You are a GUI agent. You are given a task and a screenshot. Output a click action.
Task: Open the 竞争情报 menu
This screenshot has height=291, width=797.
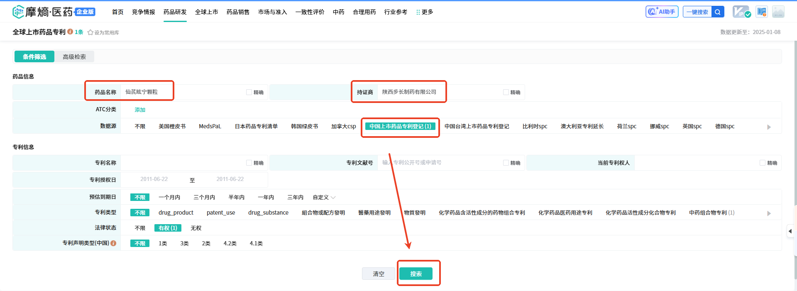click(x=144, y=12)
